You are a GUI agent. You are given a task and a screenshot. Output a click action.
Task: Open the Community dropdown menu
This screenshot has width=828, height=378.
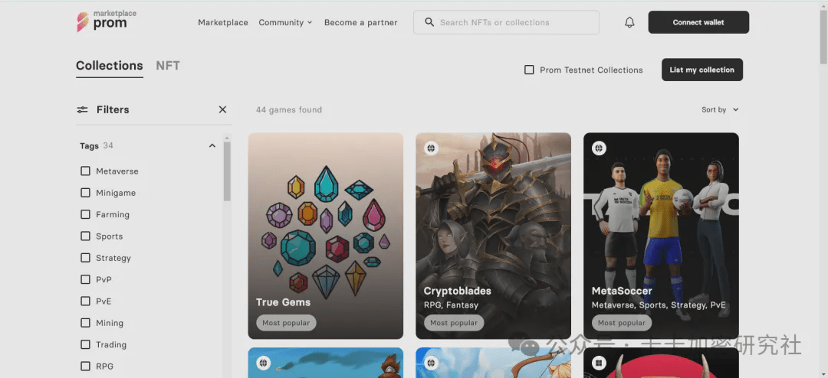(x=285, y=22)
